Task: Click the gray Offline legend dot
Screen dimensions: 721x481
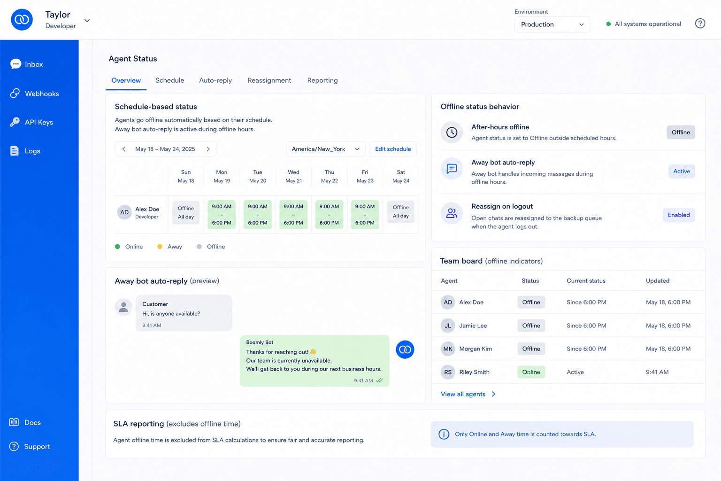Action: [199, 247]
